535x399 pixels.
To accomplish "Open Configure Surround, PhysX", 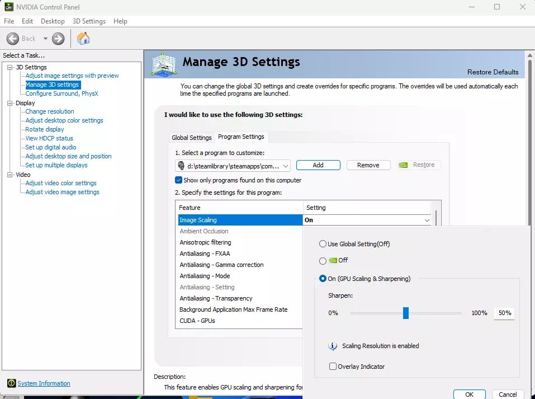I will (61, 93).
